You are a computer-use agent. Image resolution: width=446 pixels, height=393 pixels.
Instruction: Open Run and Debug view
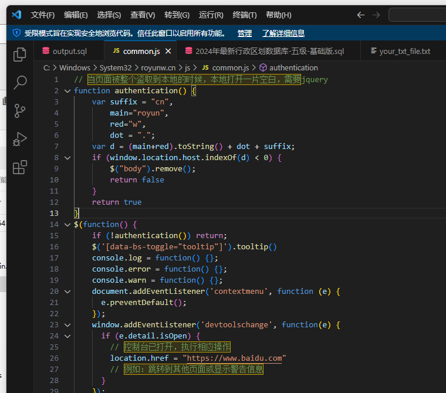20,139
